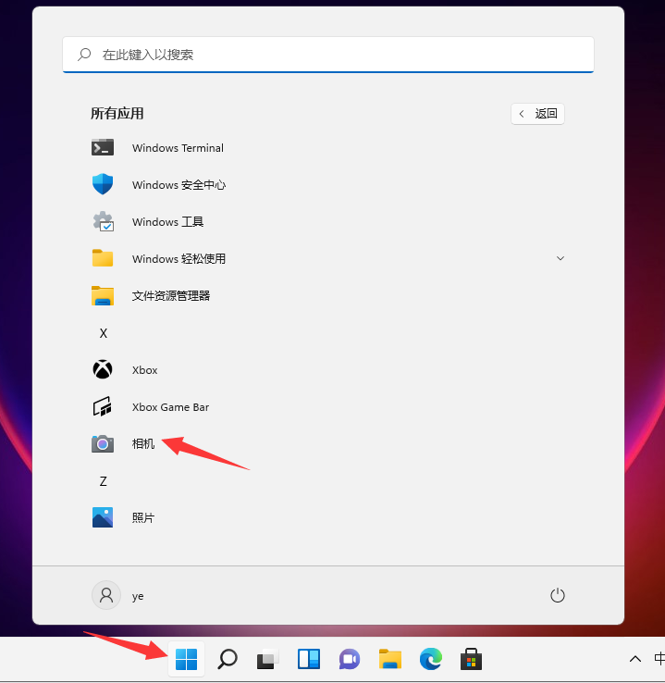Viewport: 665px width, 683px height.
Task: Select the 相机 text label
Action: click(143, 444)
